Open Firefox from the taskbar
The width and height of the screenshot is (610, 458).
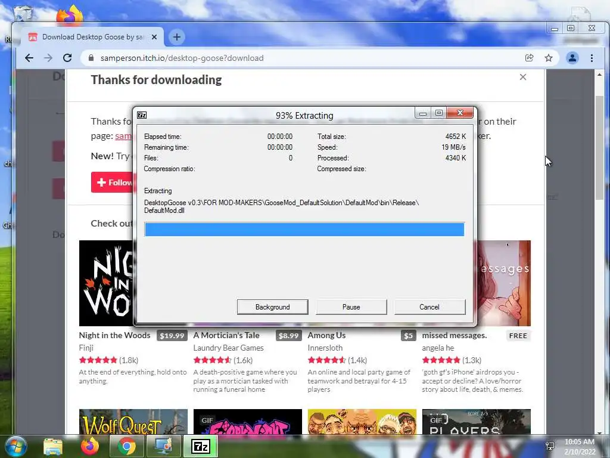point(90,446)
